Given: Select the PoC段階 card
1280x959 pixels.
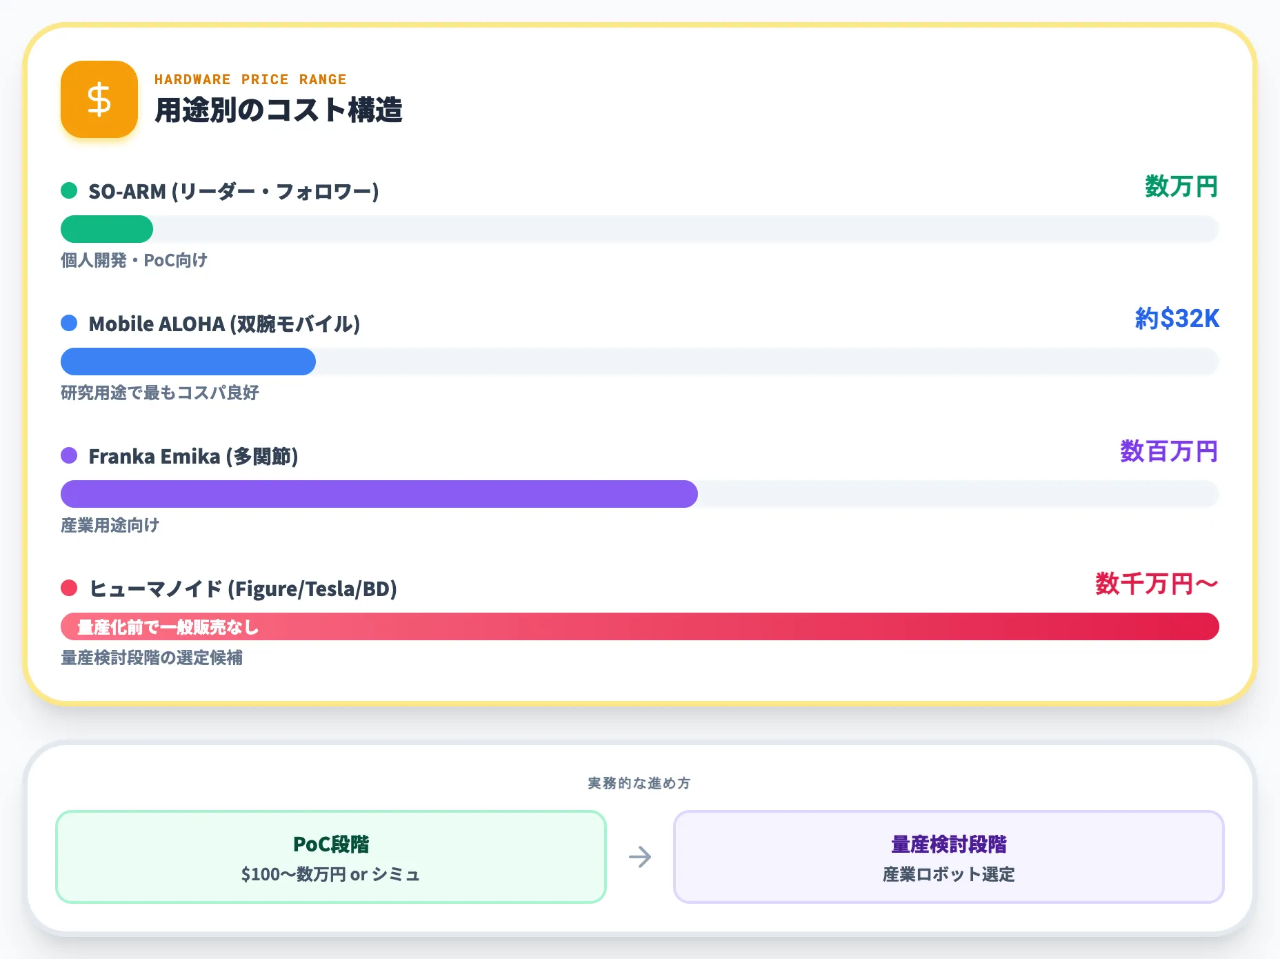Looking at the screenshot, I should pos(331,857).
